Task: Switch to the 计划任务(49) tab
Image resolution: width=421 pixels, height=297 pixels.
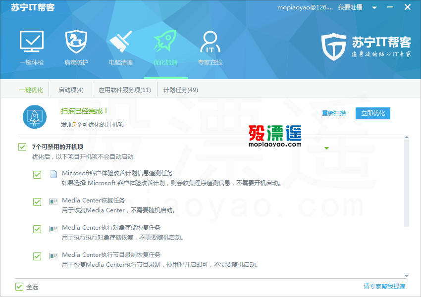Action: (181, 90)
